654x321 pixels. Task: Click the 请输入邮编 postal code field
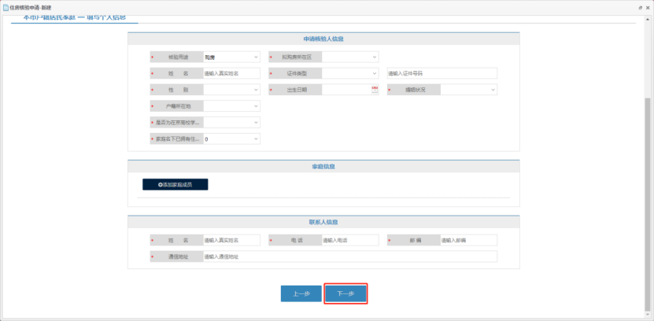pyautogui.click(x=467, y=240)
